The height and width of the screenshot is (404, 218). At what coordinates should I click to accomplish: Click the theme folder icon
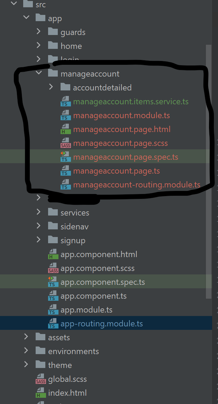(x=40, y=365)
